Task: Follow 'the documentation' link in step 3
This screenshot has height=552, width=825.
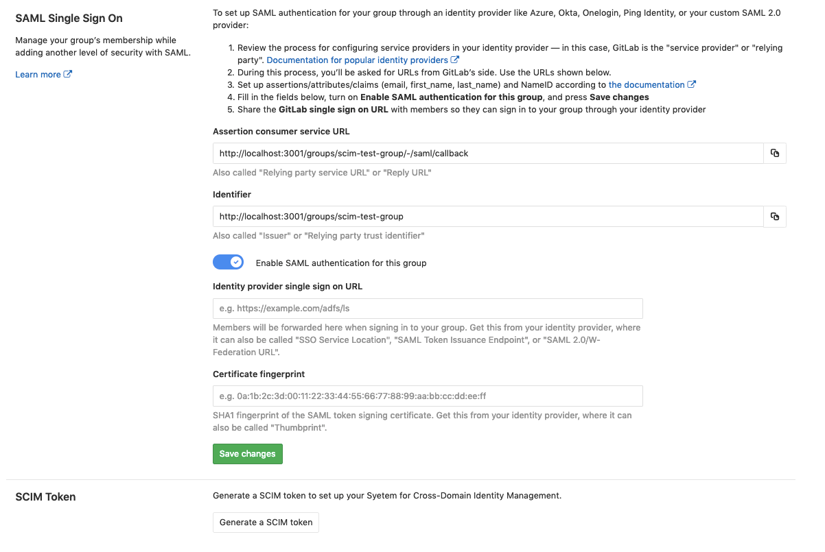Action: click(646, 85)
